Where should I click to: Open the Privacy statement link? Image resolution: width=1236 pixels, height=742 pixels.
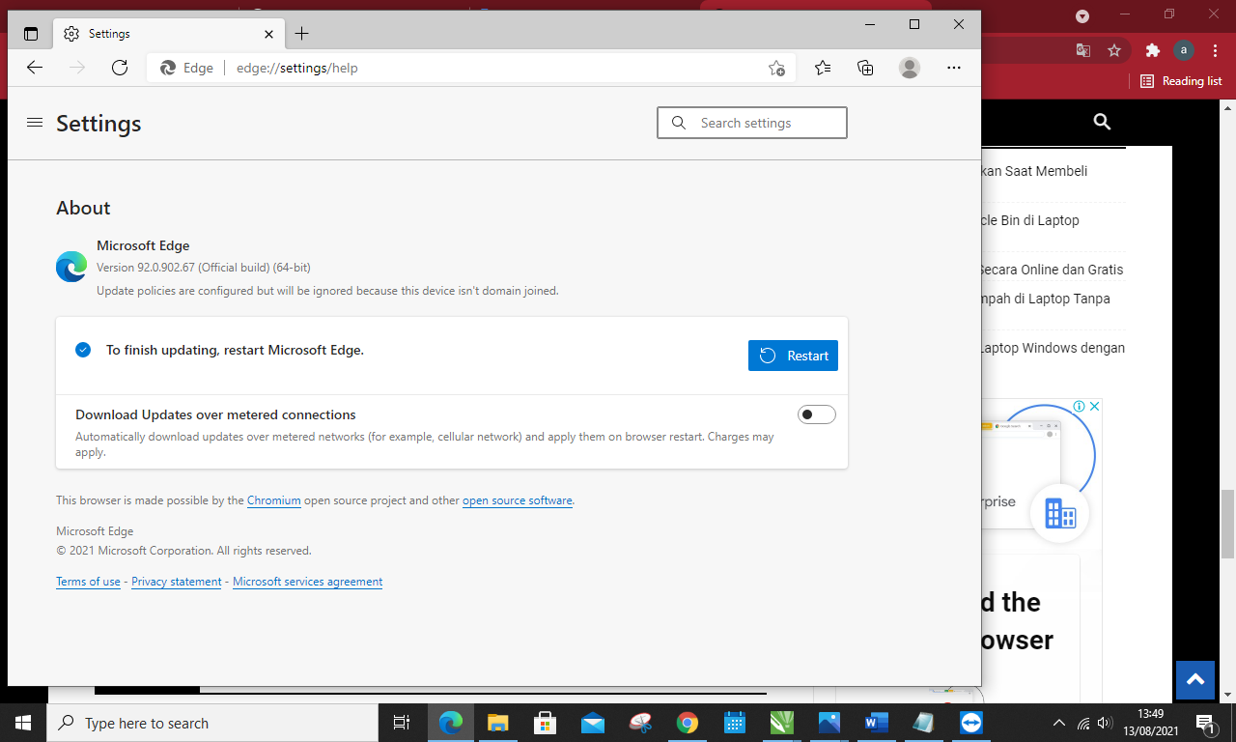click(177, 582)
